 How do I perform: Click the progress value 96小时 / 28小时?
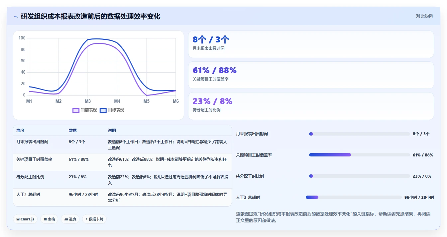(x=419, y=197)
